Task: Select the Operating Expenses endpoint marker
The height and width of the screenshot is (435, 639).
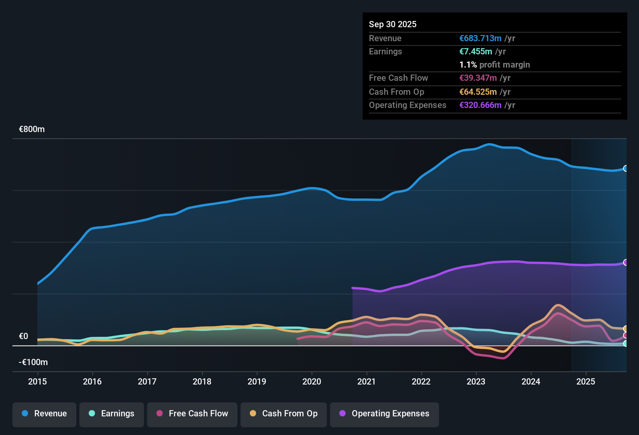Action: 625,263
